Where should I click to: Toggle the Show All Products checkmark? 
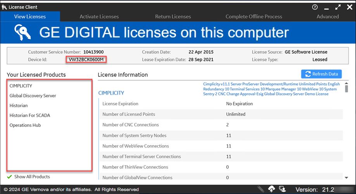(x=9, y=177)
